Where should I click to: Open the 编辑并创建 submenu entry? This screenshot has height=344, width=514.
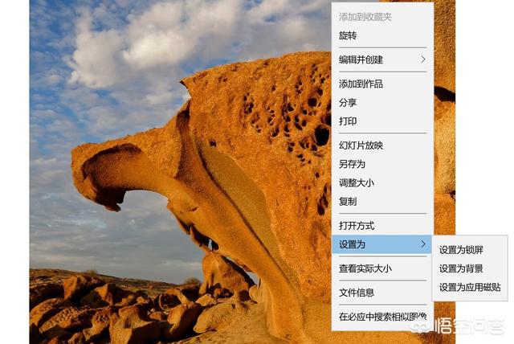pyautogui.click(x=382, y=59)
